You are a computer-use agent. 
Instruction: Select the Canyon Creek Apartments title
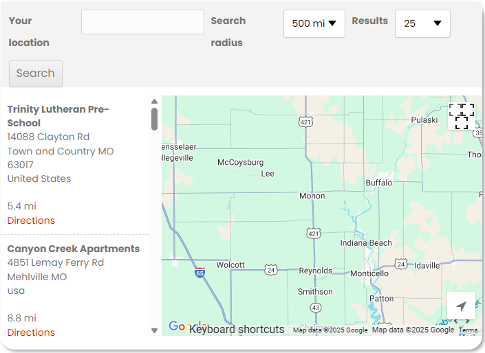[x=74, y=249]
